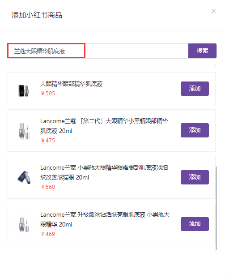The height and width of the screenshot is (274, 225).
Task: Select title 升级版冰钻活肤亮眼肌底液
Action: 105,219
